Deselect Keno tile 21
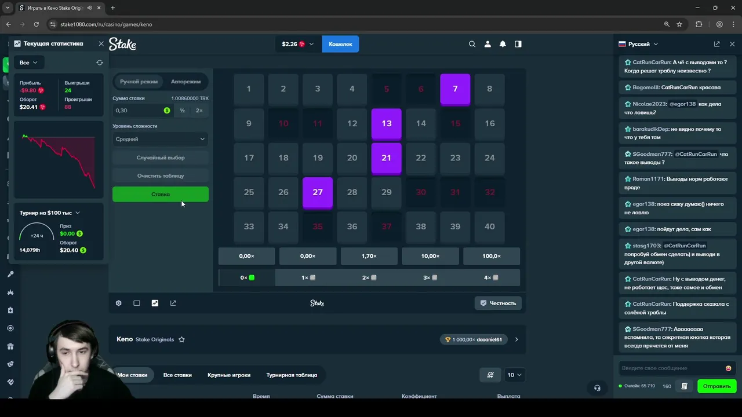 point(387,158)
